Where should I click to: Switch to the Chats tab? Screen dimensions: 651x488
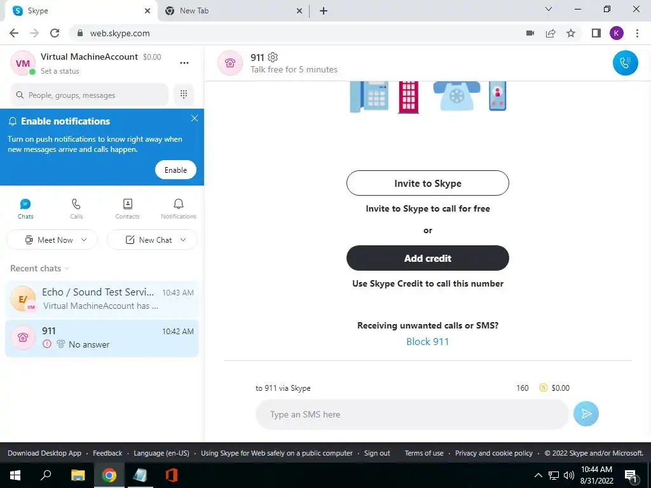point(25,208)
